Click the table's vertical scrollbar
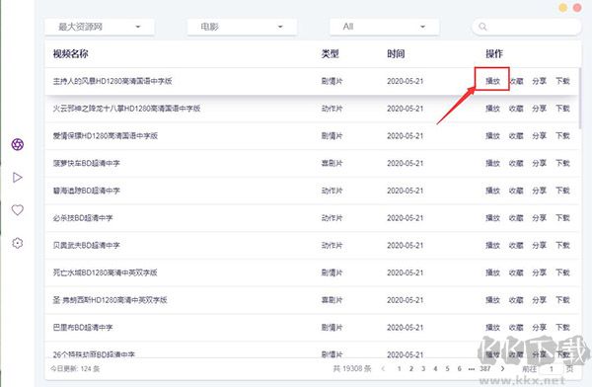592x387 pixels. [579, 99]
